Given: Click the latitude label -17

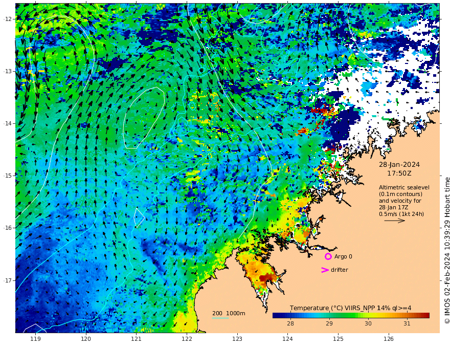Looking at the screenshot, I should tap(7, 280).
